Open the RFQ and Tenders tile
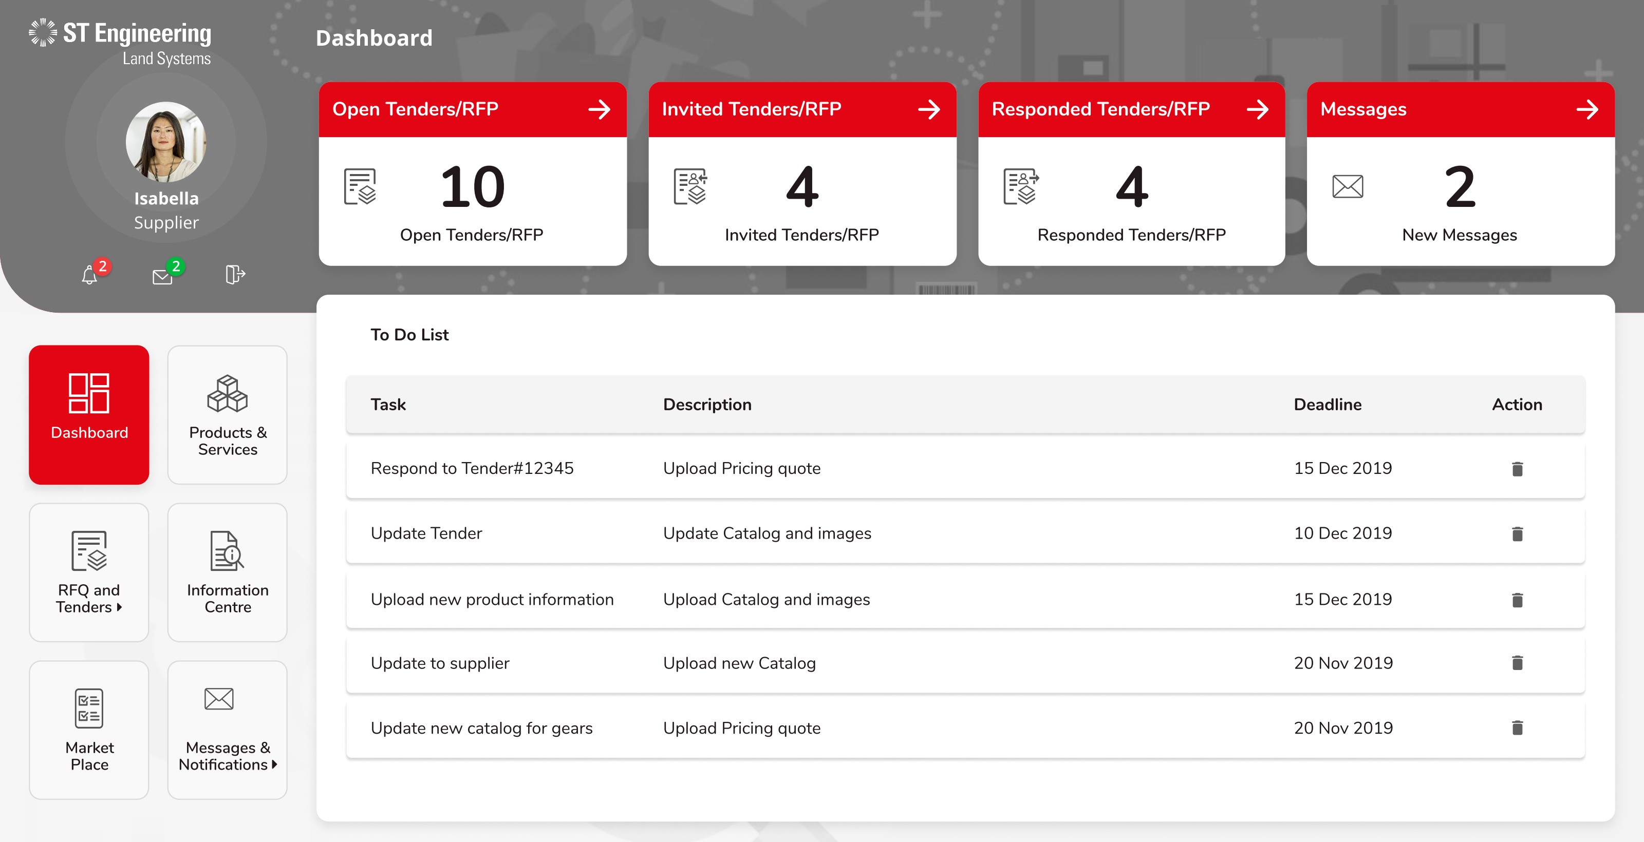1644x842 pixels. point(89,572)
